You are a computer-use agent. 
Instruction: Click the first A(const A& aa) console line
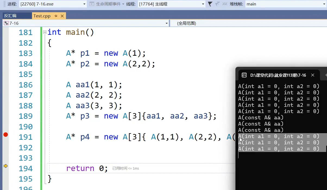(261, 118)
